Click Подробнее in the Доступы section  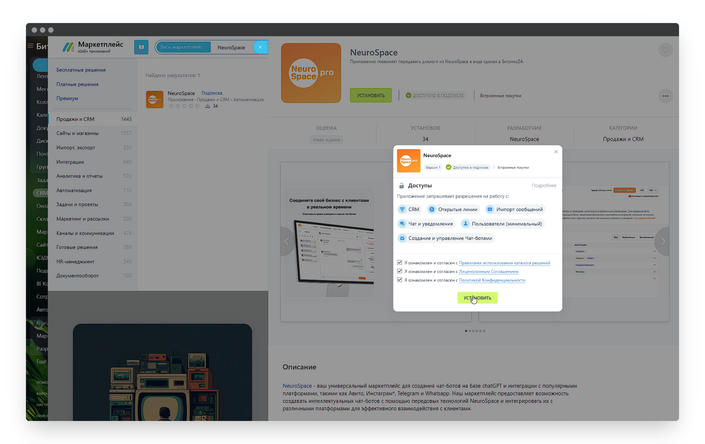click(544, 186)
